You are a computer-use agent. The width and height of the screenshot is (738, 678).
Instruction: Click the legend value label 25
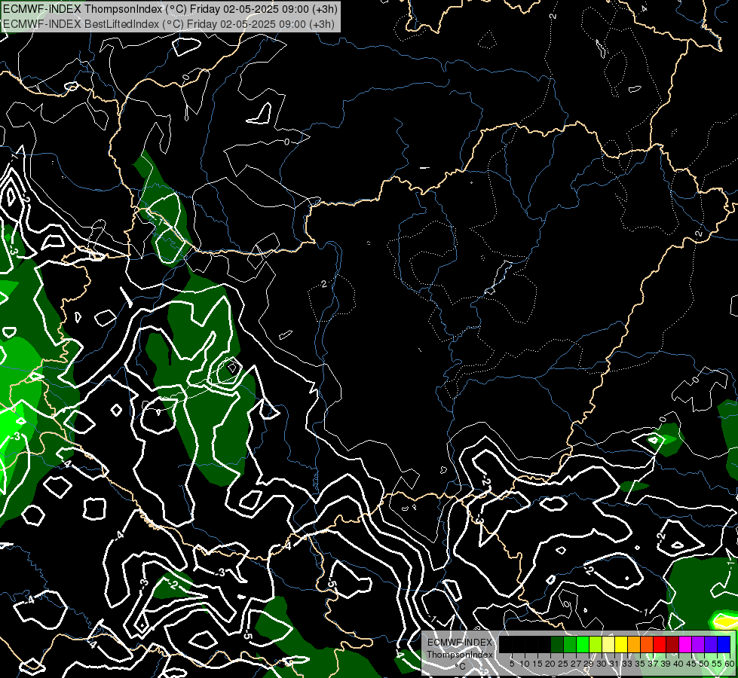(x=563, y=664)
